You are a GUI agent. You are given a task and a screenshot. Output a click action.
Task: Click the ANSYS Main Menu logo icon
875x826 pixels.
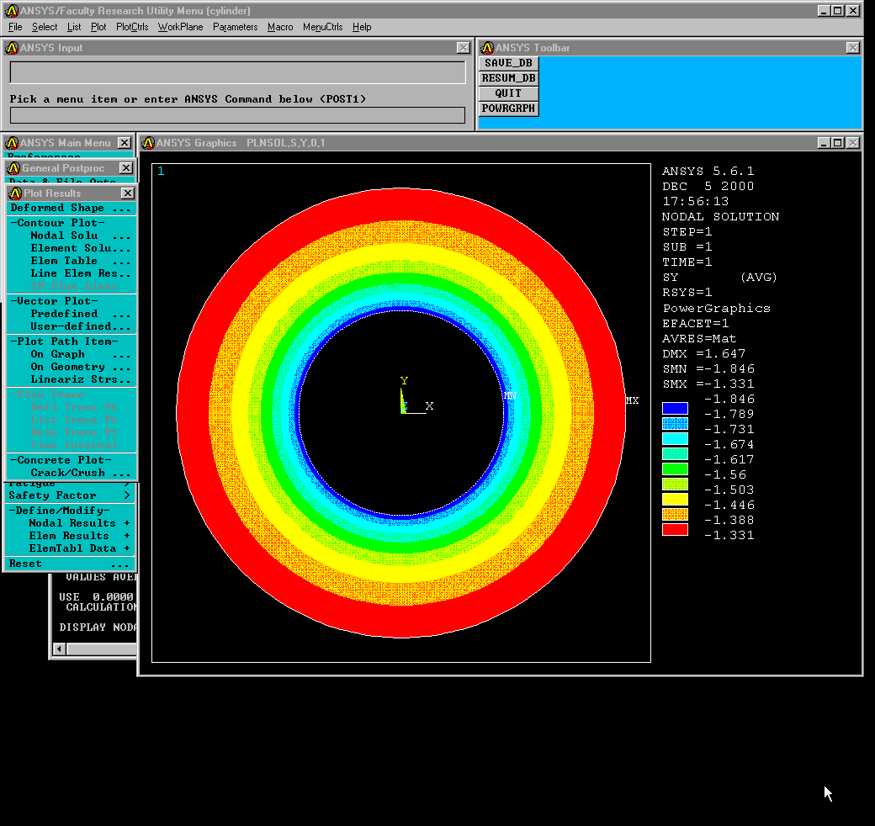(12, 143)
